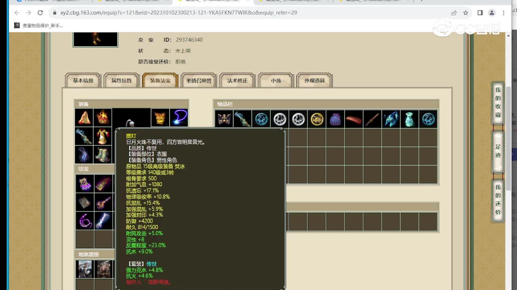Select the ornate winged headpiece in 物品栏
Viewport: 517px width, 290px height.
point(224,119)
